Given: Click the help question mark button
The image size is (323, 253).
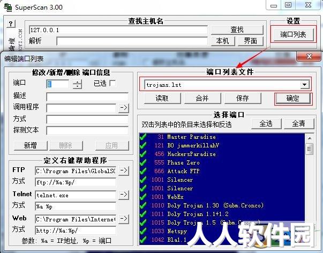Looking at the screenshot, I should (11, 24).
